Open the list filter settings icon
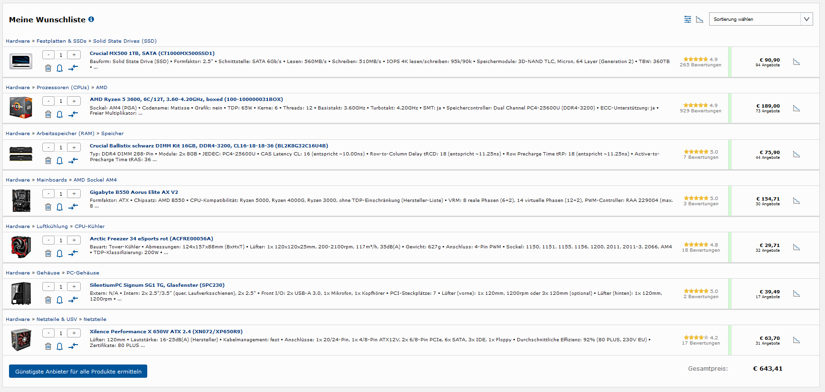The image size is (825, 392). pos(687,19)
